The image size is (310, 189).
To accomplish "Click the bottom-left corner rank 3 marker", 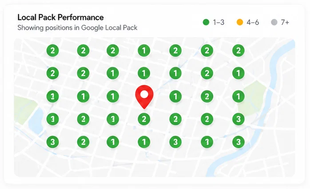I will pos(52,142).
